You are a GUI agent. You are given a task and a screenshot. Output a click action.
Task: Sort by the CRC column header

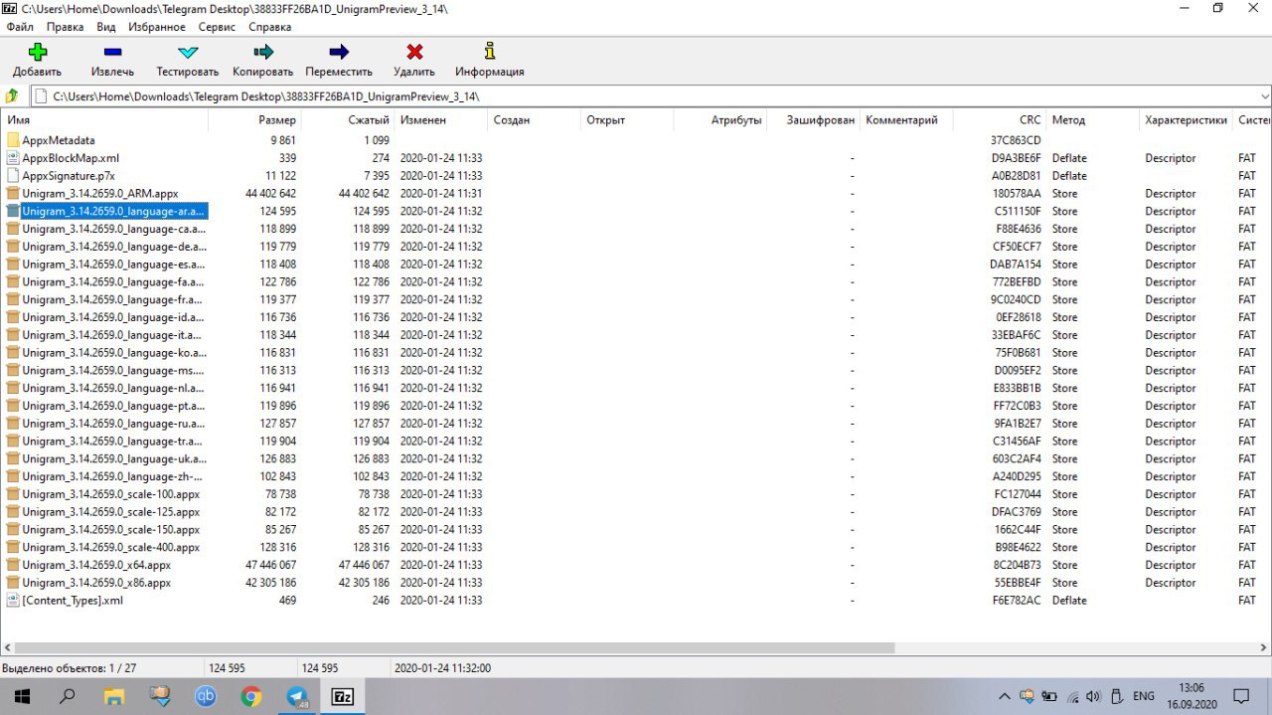pyautogui.click(x=1000, y=120)
